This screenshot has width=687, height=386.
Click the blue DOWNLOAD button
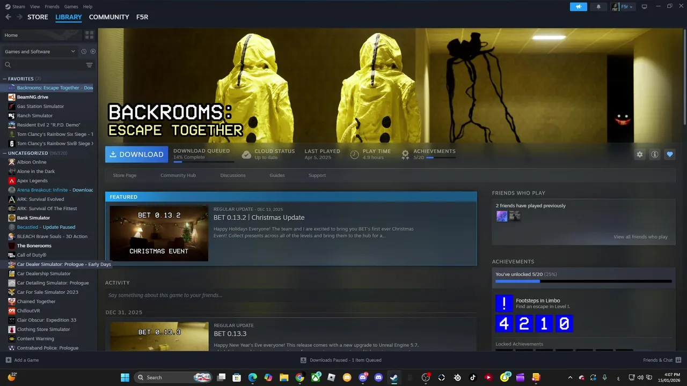(x=136, y=154)
